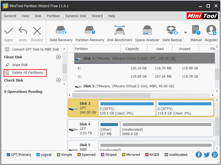
Task: Click the Logical legend swatch
Action: 38,155
